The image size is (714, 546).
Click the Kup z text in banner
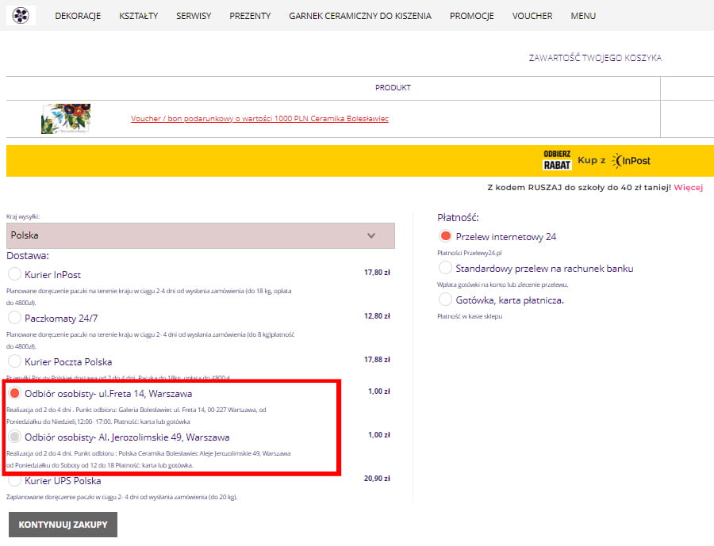592,160
